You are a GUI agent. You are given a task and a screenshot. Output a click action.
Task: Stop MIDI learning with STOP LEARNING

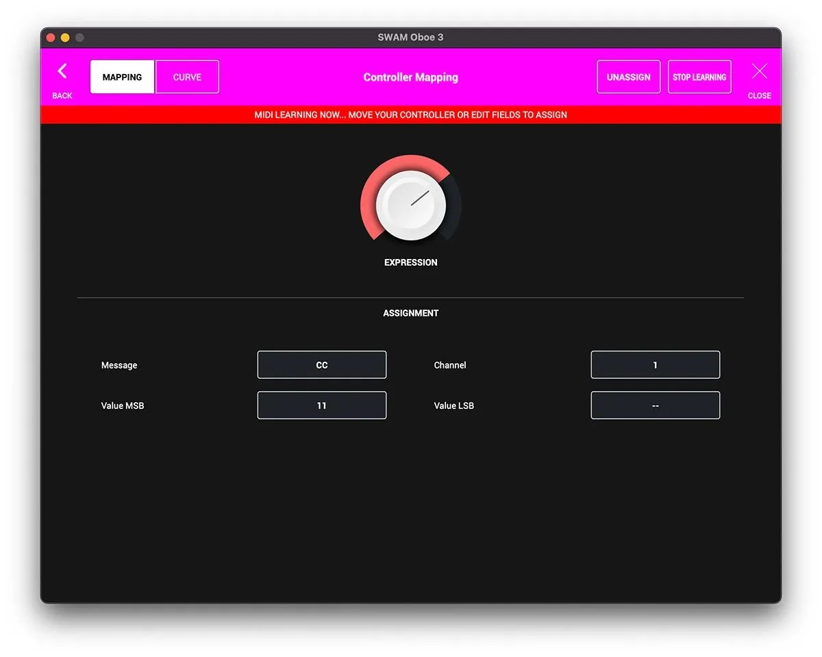[699, 77]
